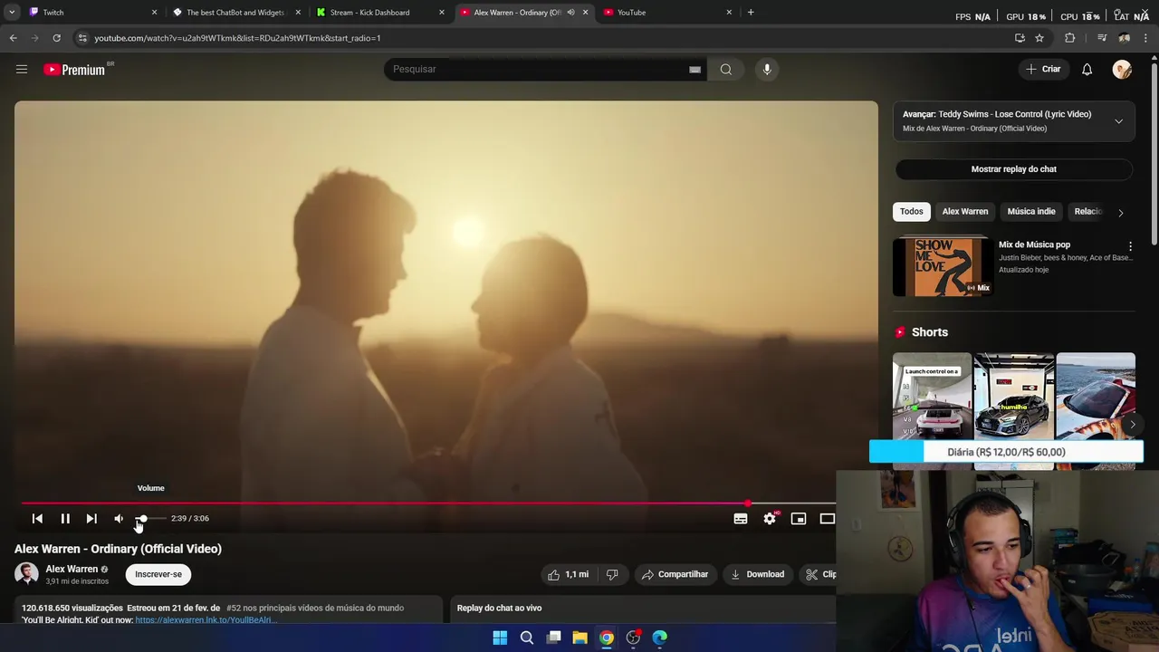Viewport: 1159px width, 652px height.
Task: Open the Mix de Música pop thumbnail
Action: pyautogui.click(x=943, y=267)
